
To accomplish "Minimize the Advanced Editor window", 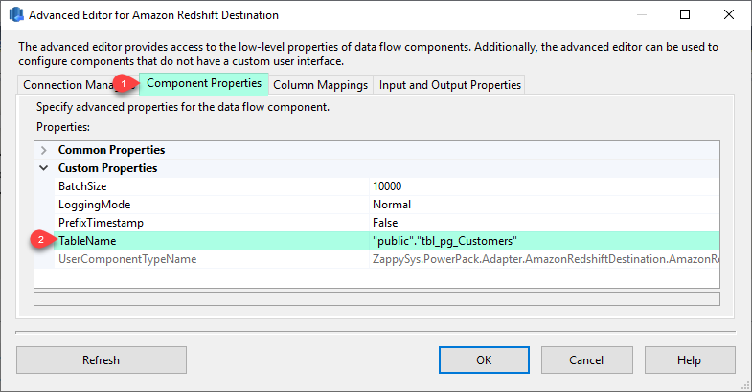I will [641, 14].
